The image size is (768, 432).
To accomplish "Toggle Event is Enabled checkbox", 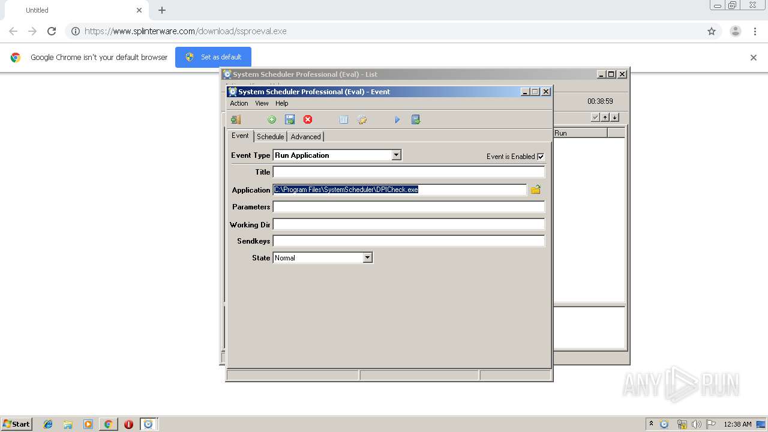I will click(541, 157).
